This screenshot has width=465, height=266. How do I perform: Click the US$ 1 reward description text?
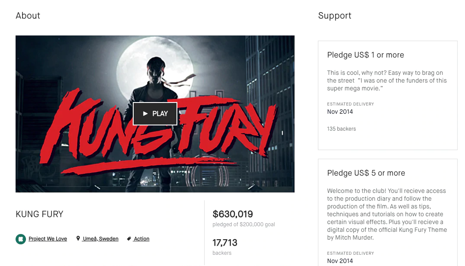387,80
